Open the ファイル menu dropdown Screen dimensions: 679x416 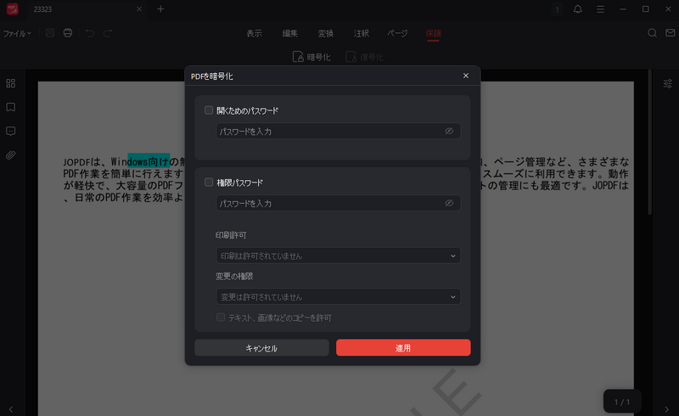pyautogui.click(x=17, y=33)
